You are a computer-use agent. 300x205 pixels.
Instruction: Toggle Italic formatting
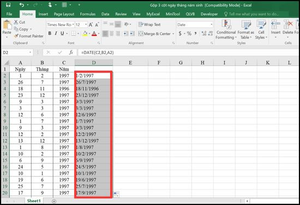[x=56, y=33]
